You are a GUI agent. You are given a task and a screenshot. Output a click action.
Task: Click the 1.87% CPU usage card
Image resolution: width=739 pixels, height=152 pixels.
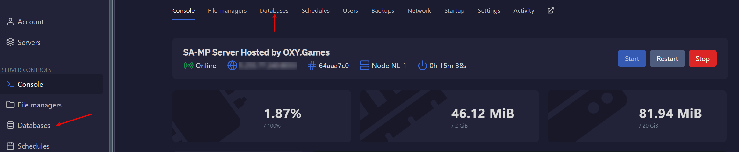point(262,116)
